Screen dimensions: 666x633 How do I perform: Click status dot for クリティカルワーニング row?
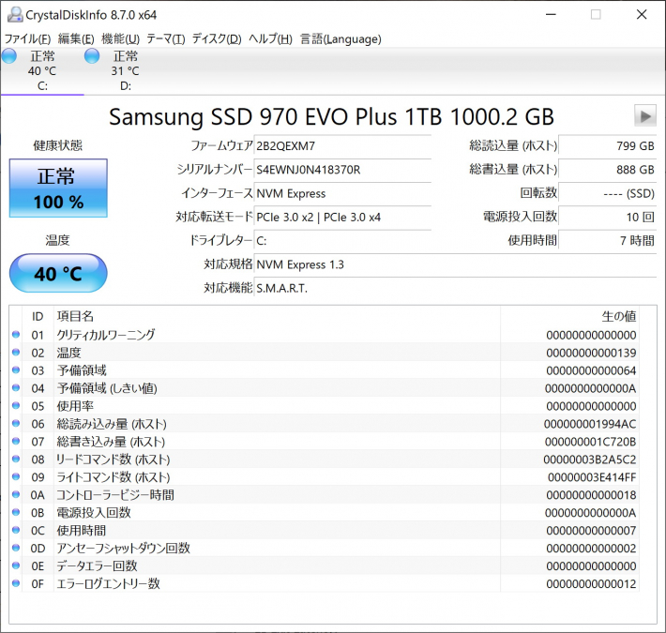pyautogui.click(x=15, y=335)
